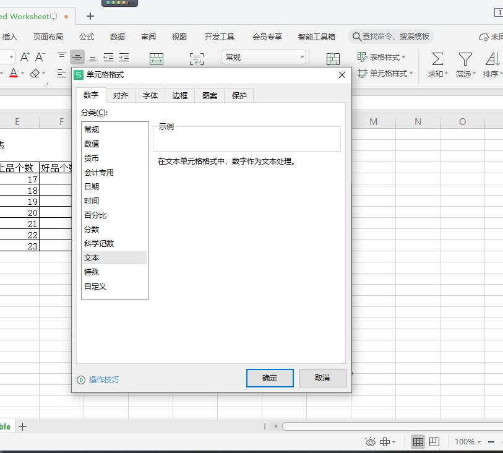503x453 pixels.
Task: Switch to normal grid view icon
Action: pyautogui.click(x=418, y=442)
